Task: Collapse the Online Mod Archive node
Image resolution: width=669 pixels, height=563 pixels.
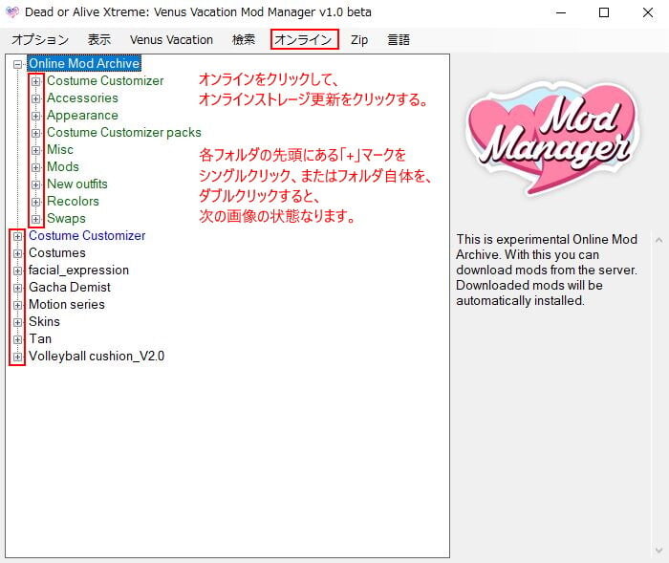Action: coord(17,64)
